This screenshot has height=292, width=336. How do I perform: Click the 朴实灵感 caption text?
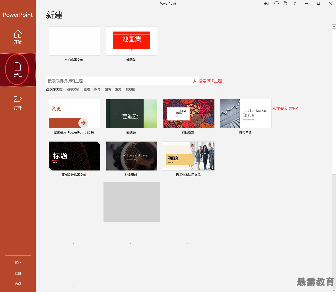point(131,175)
